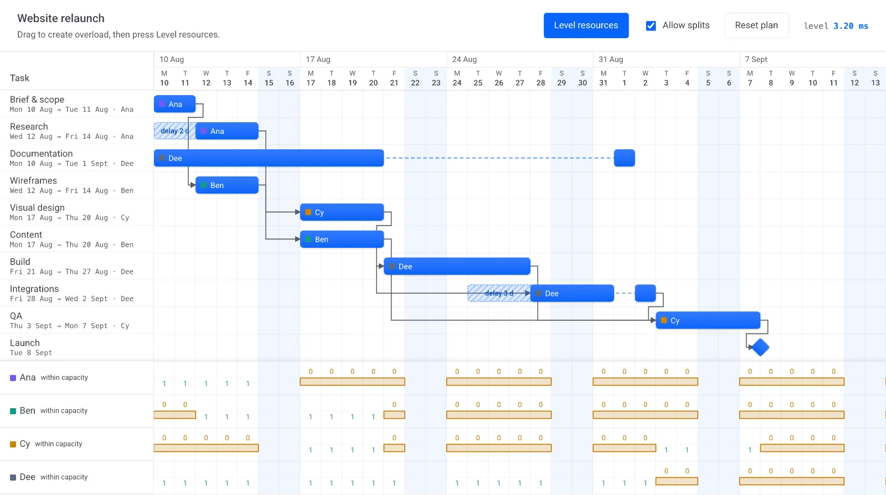This screenshot has height=495, width=886.
Task: Select the Wireframes task row label
Action: click(77, 185)
